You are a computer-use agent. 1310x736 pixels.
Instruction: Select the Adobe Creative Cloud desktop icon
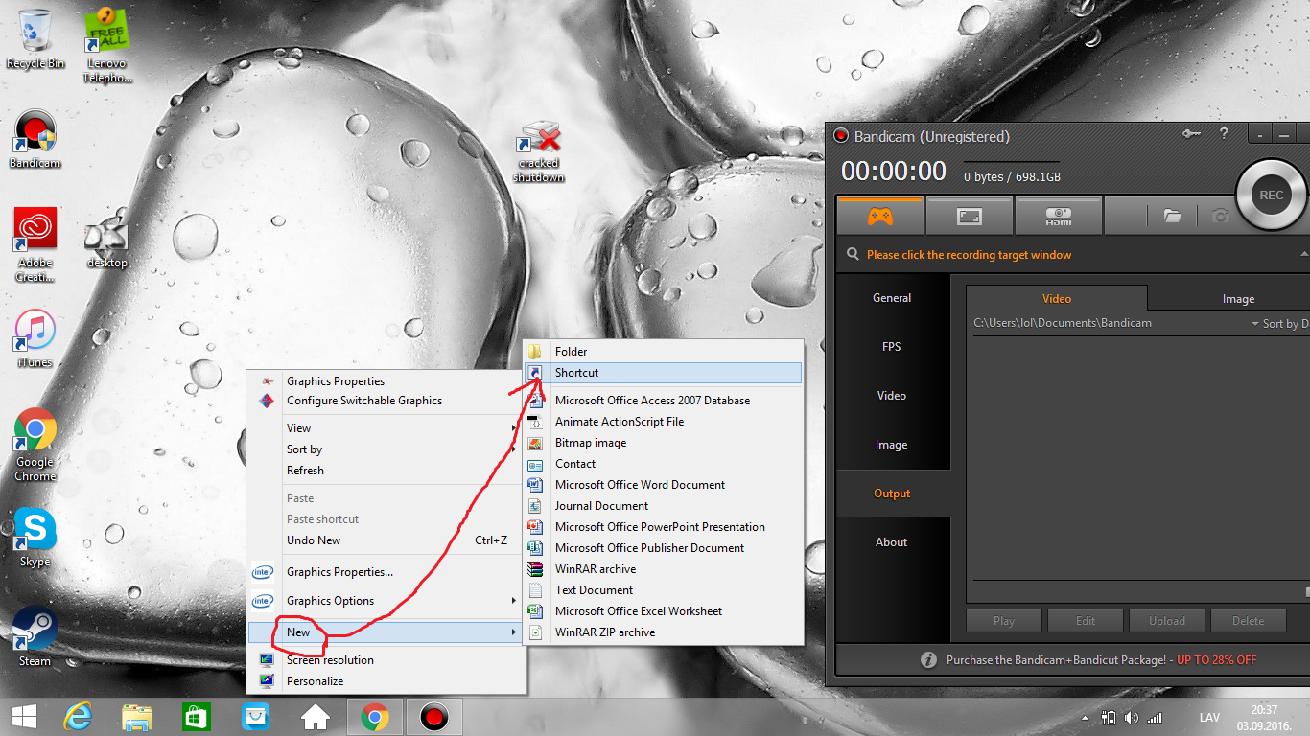point(35,244)
